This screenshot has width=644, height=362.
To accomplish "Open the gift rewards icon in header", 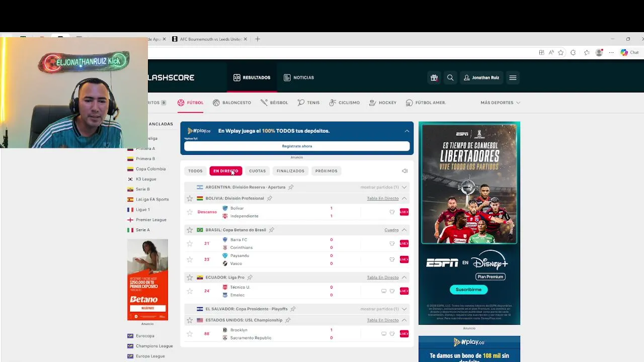I will 434,77.
